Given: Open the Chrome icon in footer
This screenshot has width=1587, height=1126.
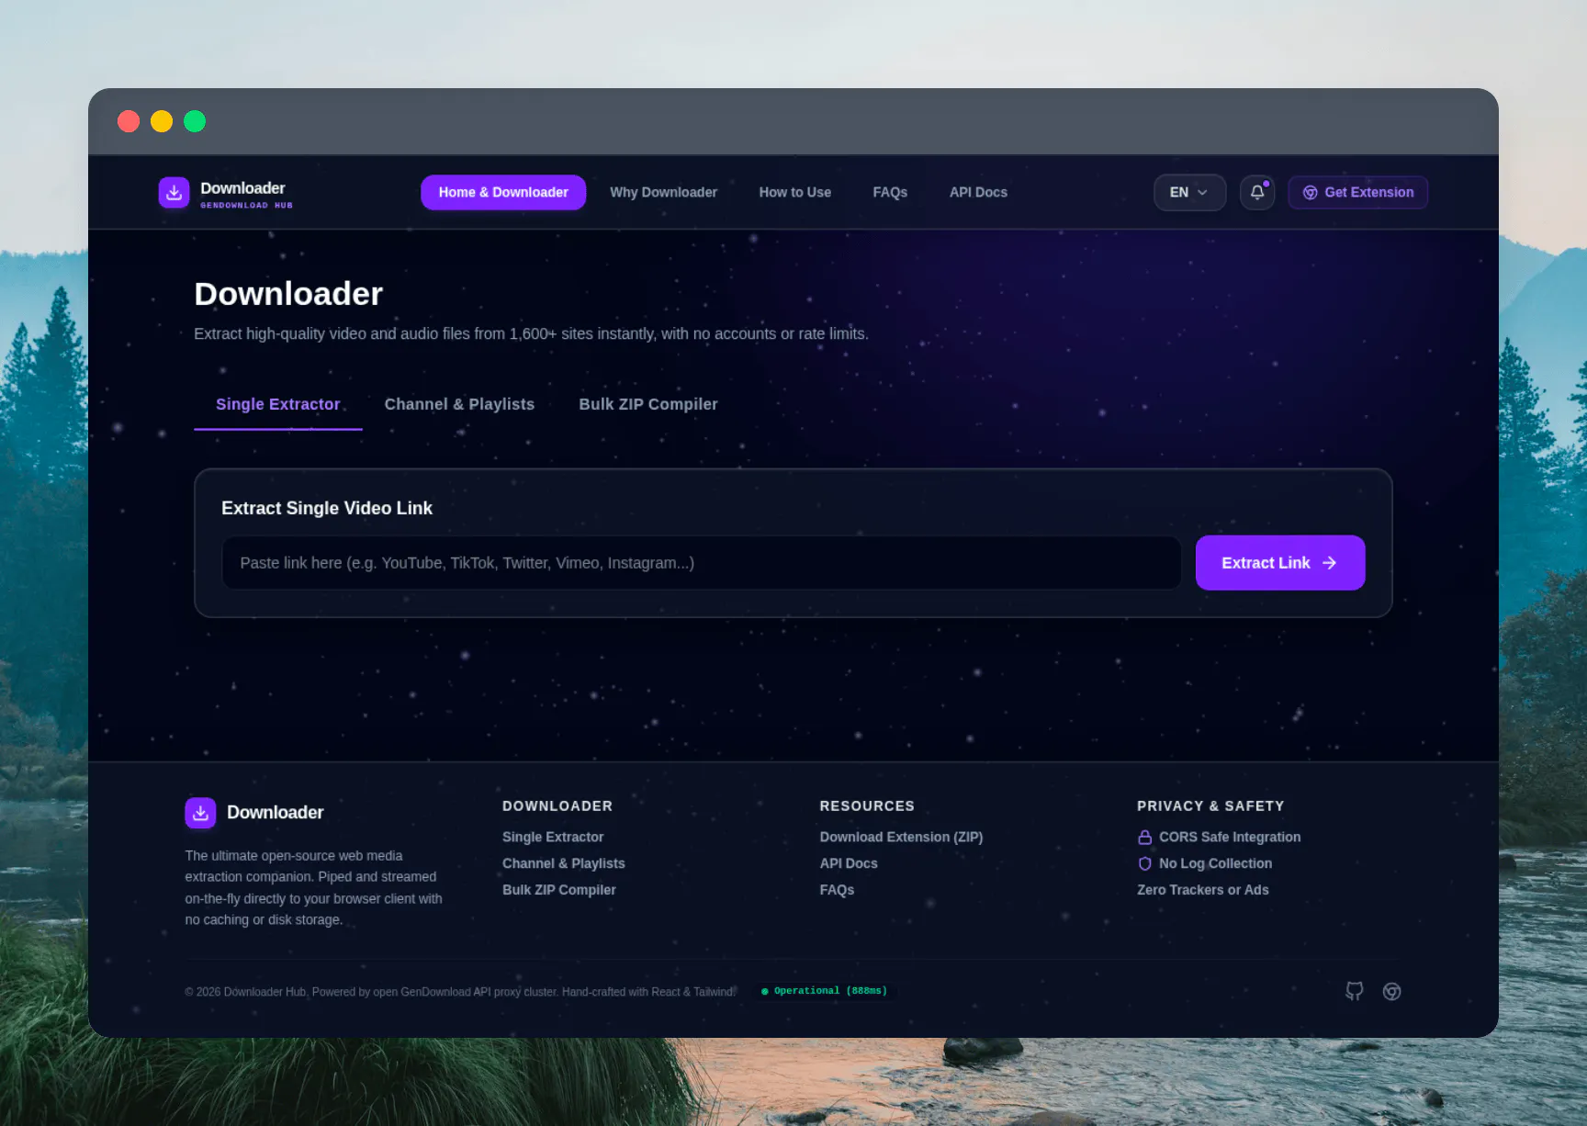Looking at the screenshot, I should (1392, 991).
